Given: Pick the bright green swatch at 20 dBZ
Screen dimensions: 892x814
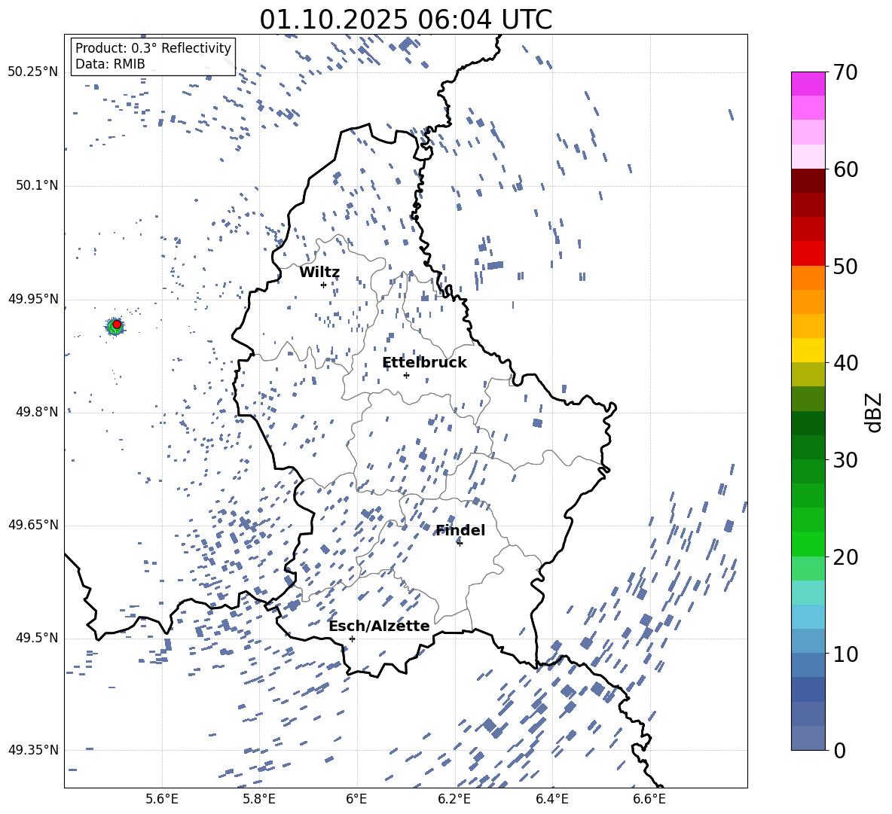Looking at the screenshot, I should pos(808,544).
